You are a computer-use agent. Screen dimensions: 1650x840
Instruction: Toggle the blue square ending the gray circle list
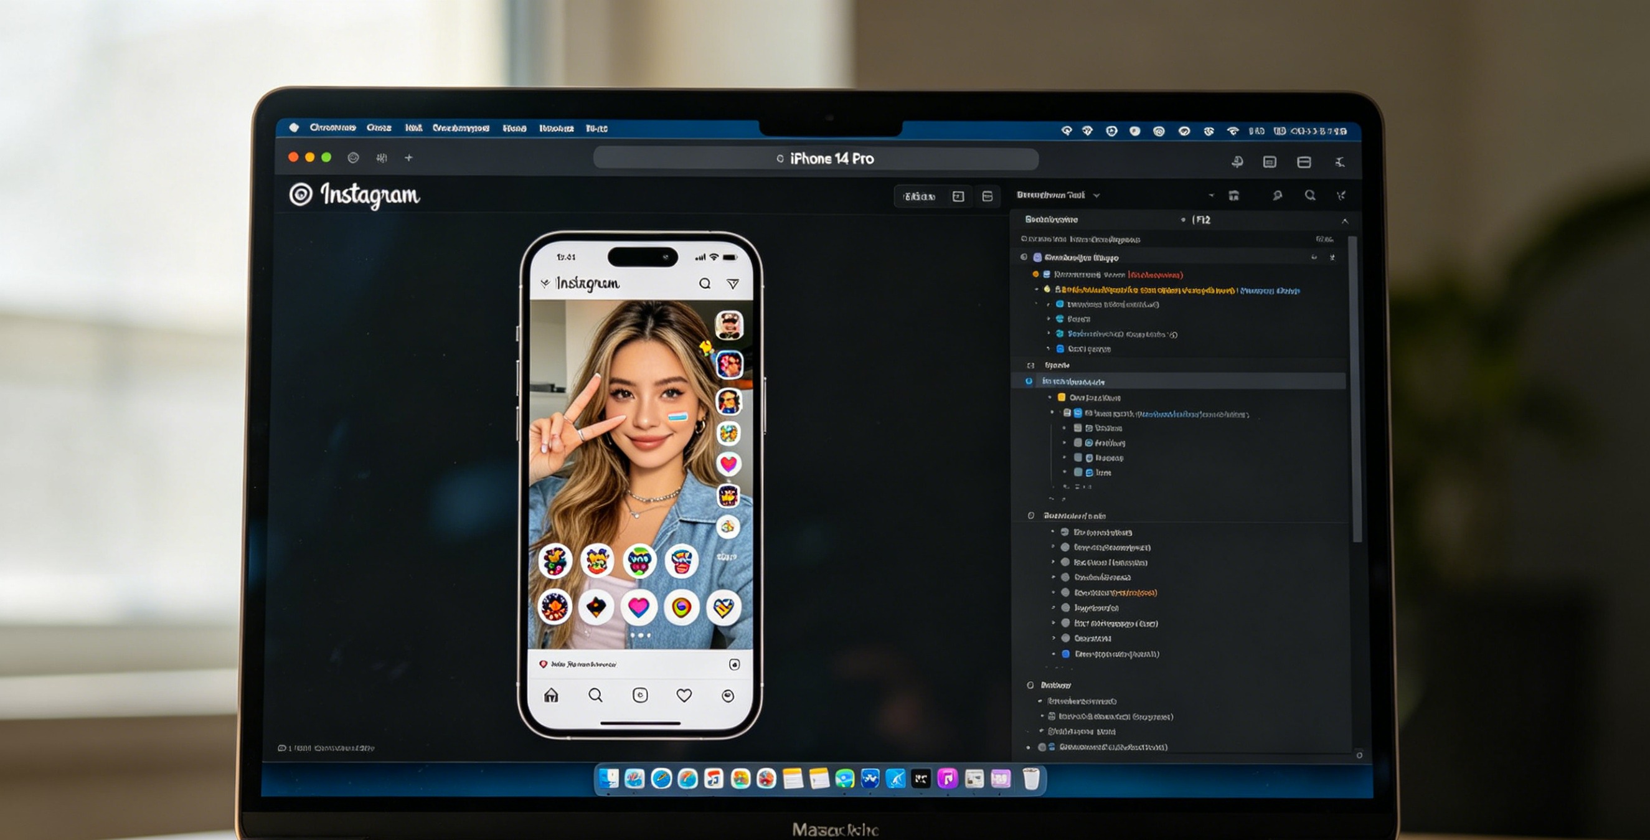[1066, 654]
